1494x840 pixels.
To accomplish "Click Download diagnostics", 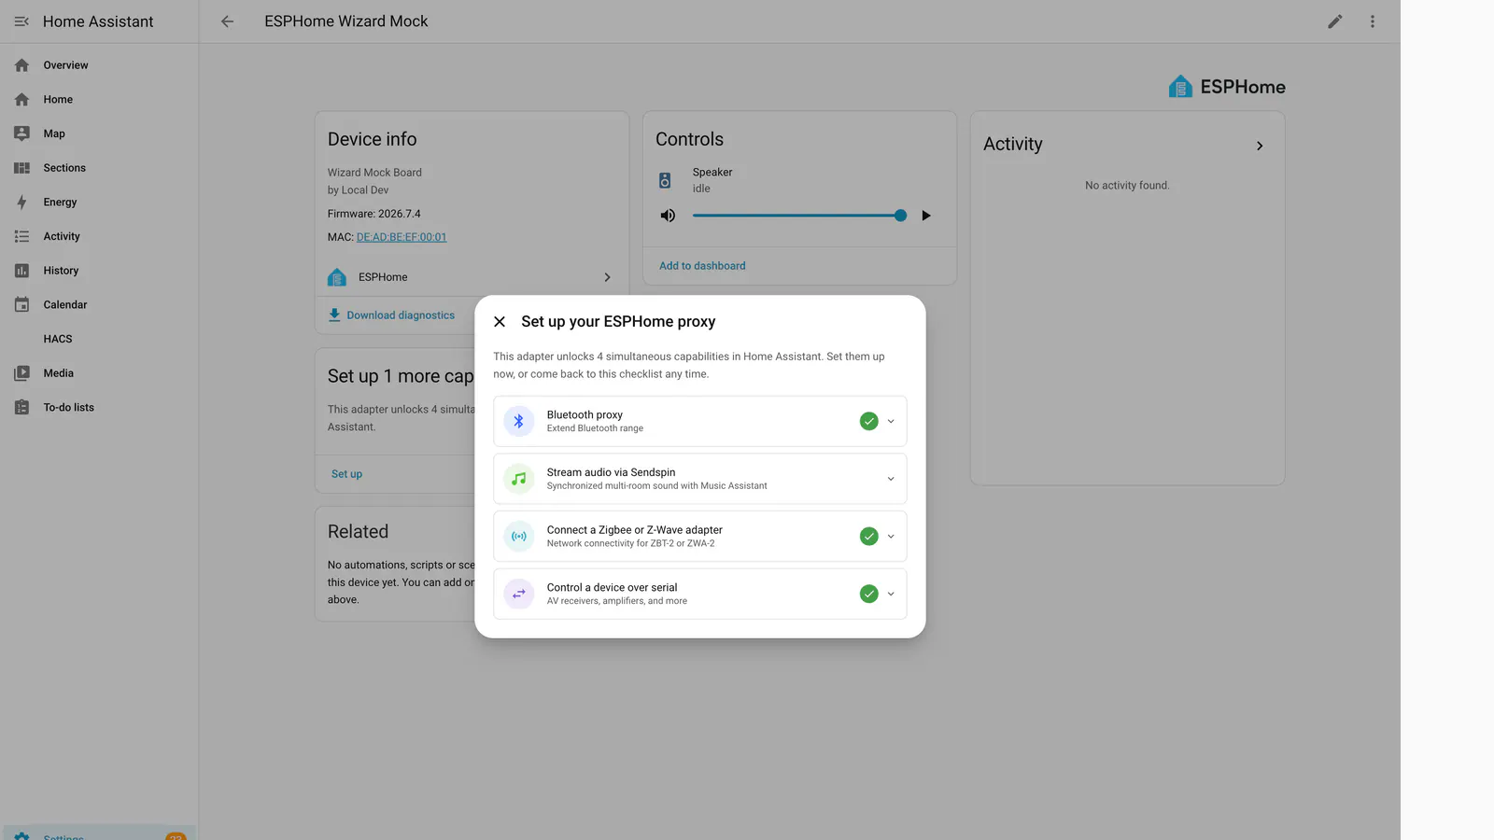I will coord(391,315).
